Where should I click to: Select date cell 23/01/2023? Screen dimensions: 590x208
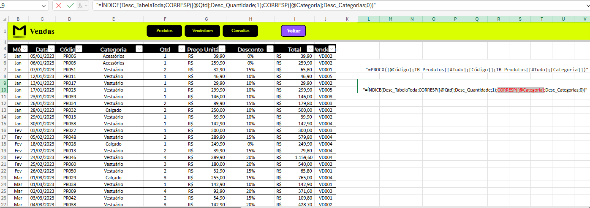point(42,97)
